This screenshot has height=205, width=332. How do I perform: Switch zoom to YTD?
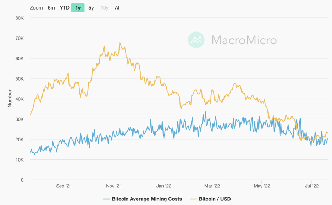(x=65, y=8)
